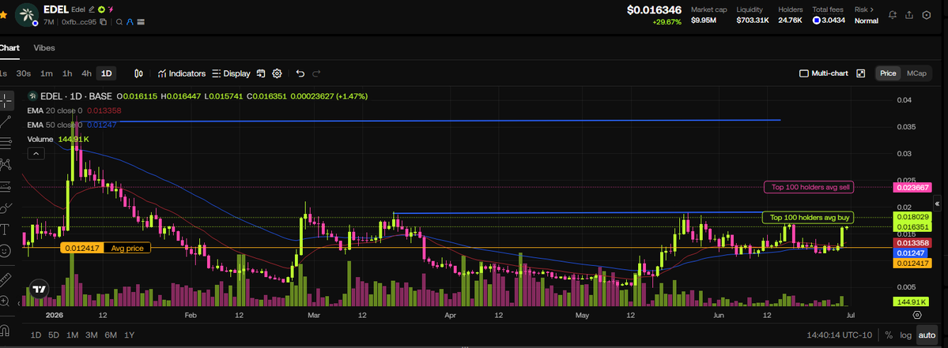Image resolution: width=948 pixels, height=348 pixels.
Task: Switch chart scale to MCap
Action: pos(916,73)
